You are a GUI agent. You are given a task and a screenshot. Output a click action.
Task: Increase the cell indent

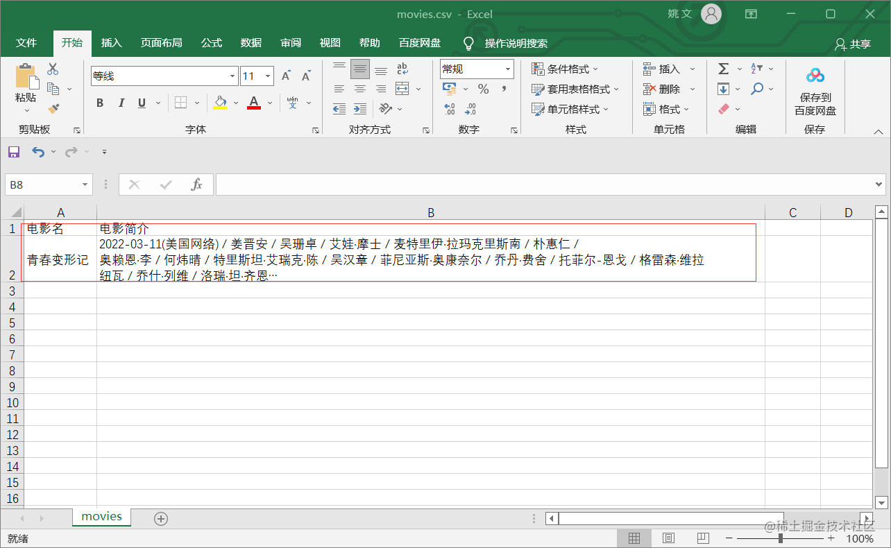tap(360, 109)
